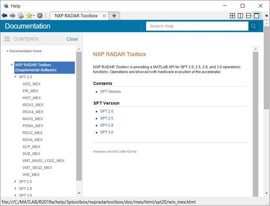Select the NXP RADAR Toolbox tab
Image resolution: width=270 pixels, height=206 pixels.
(76, 16)
